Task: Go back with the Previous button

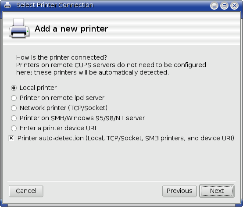Action: 179,191
